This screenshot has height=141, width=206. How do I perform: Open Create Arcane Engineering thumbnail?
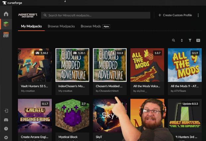point(35,116)
